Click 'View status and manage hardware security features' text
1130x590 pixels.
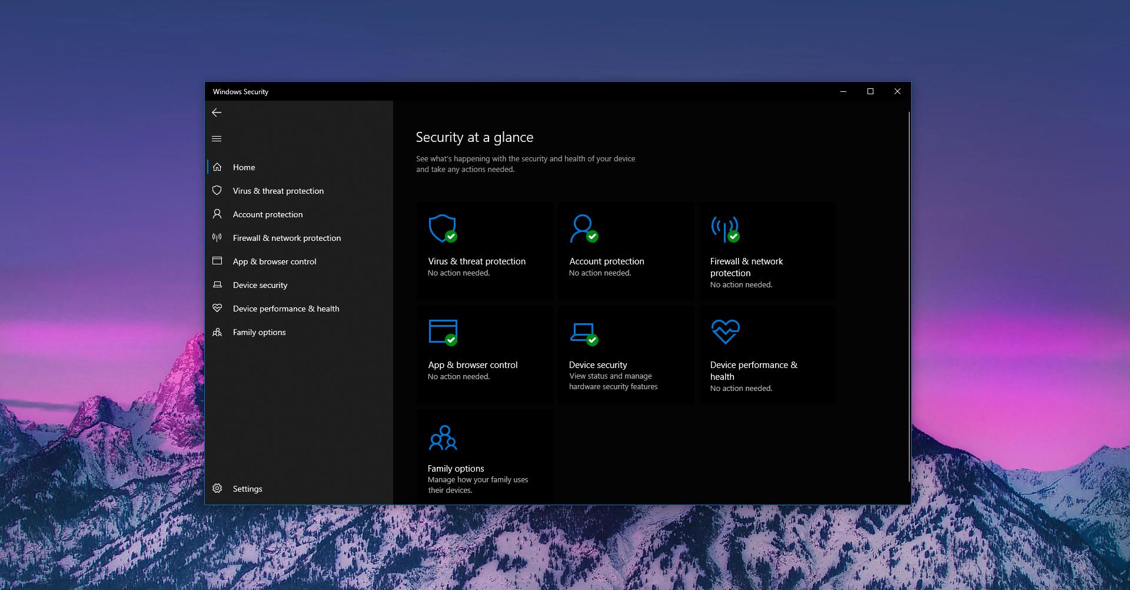coord(613,382)
